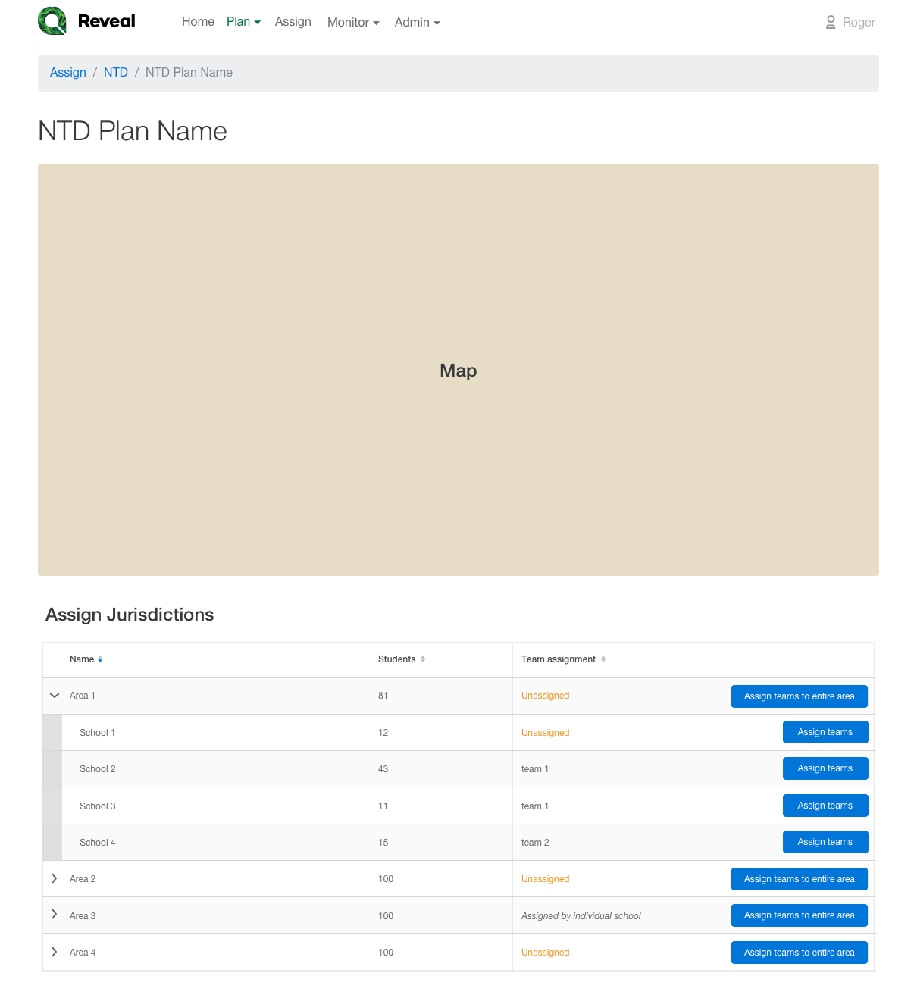Click the Unassigned status for School 1
Screen dimensions: 914x995
545,732
